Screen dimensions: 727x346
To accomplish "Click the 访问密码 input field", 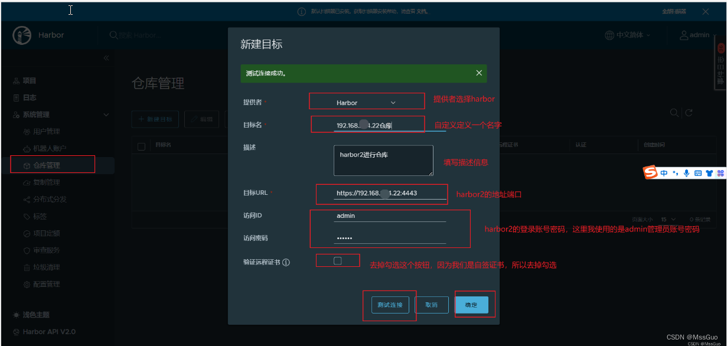I will click(x=390, y=238).
